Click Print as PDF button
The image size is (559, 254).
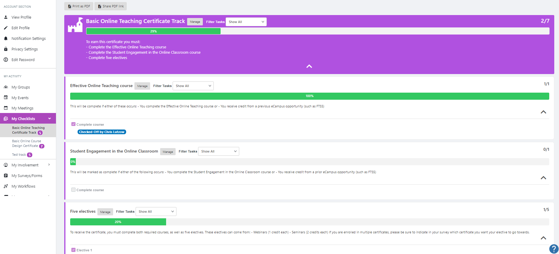[79, 6]
